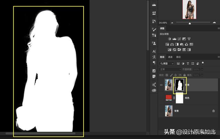Add an Exposure adjustment layer
This screenshot has height=139, width=220.
click(184, 39)
